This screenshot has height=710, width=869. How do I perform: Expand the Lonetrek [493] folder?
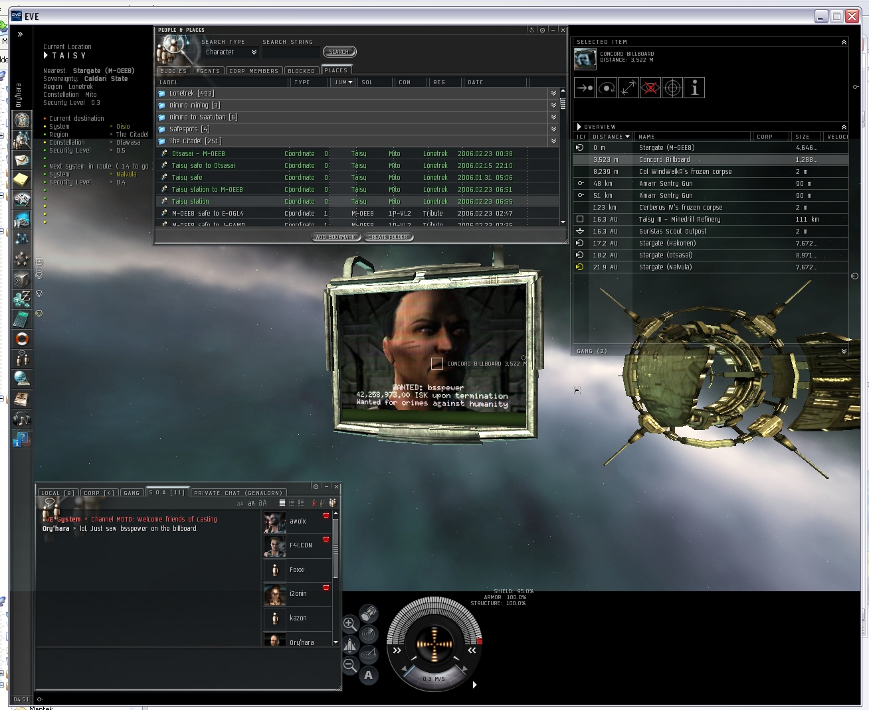pyautogui.click(x=358, y=94)
